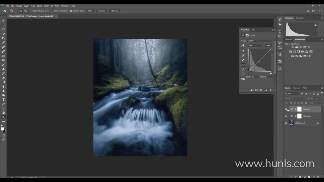Viewport: 324px width, 182px height.
Task: Open the Curves Preset dropdown
Action: [x=260, y=41]
